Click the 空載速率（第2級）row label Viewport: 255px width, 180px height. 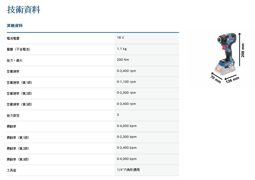pos(20,93)
